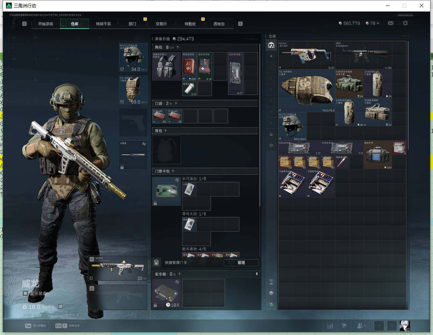Select the equipped MC201 helmet slot
The width and height of the screenshot is (433, 335).
point(133,57)
